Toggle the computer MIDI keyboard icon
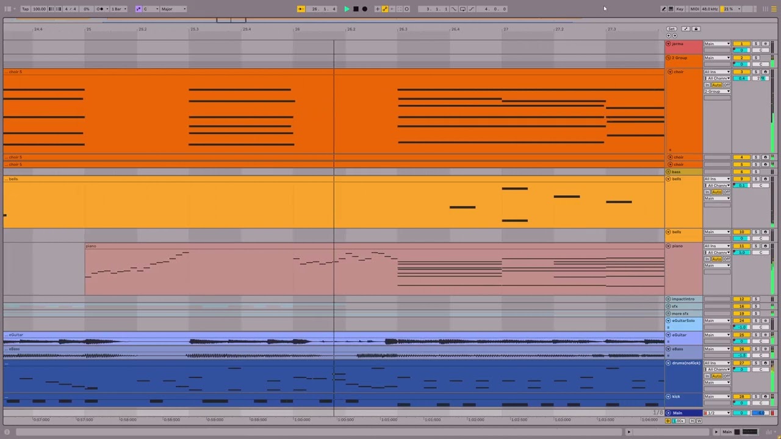This screenshot has width=781, height=439. tap(671, 9)
